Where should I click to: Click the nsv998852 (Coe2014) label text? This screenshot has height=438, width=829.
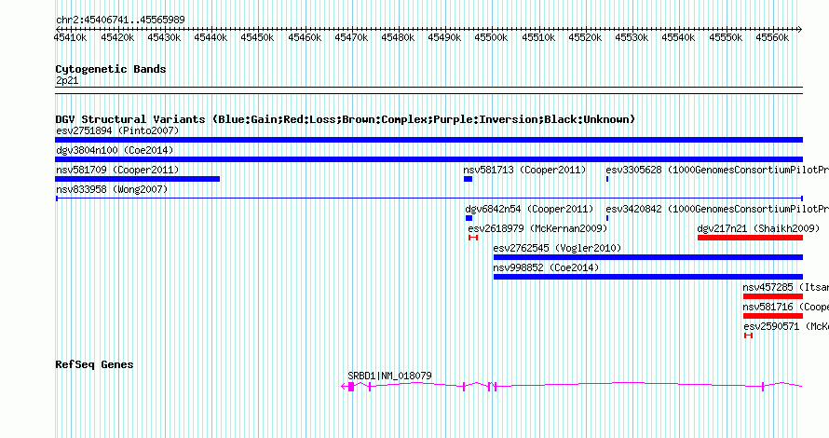point(546,267)
